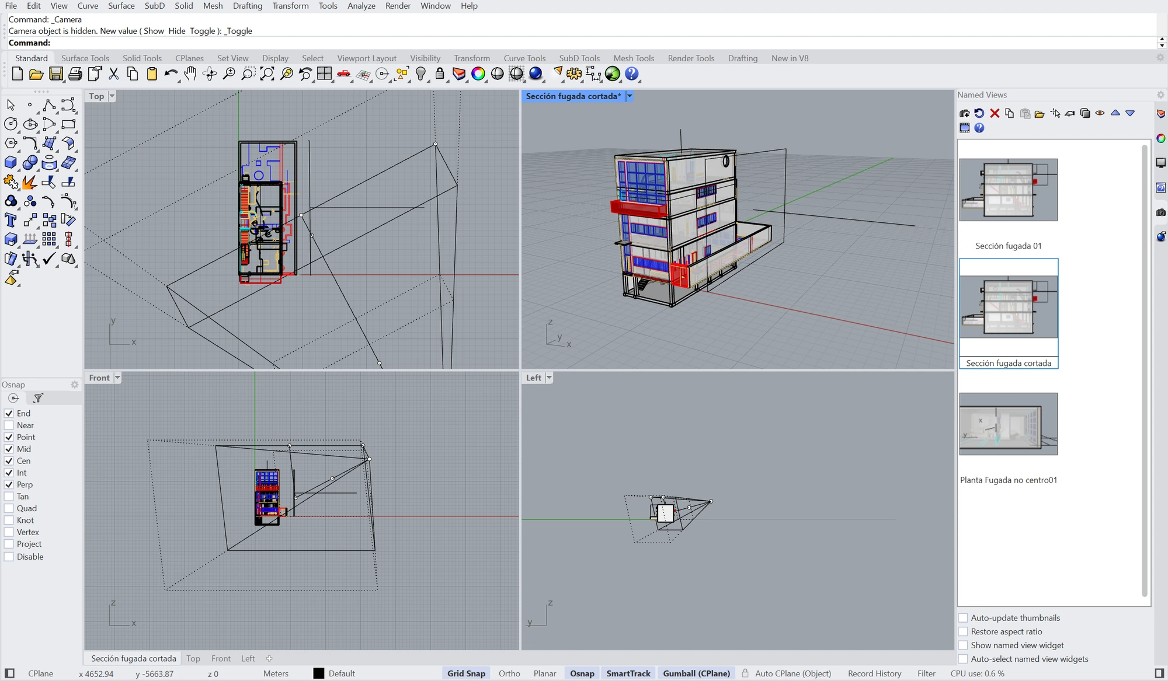
Task: Click the Lock padlock icon
Action: click(440, 74)
